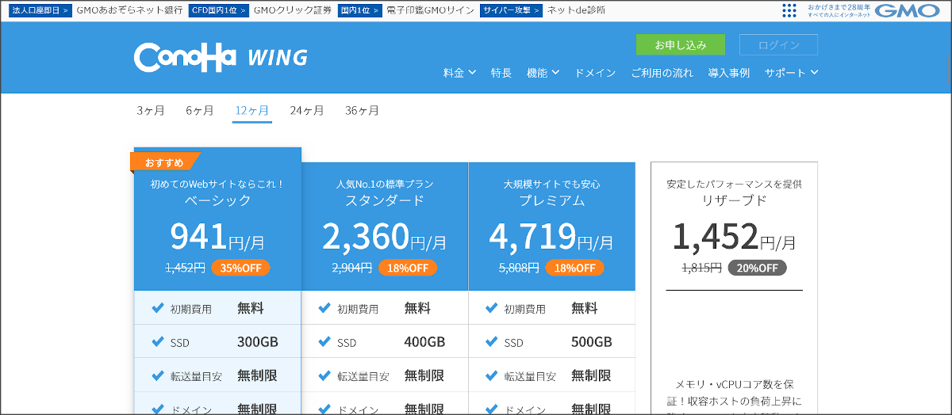Image resolution: width=952 pixels, height=415 pixels.
Task: Open the 特長 features page
Action: (501, 73)
